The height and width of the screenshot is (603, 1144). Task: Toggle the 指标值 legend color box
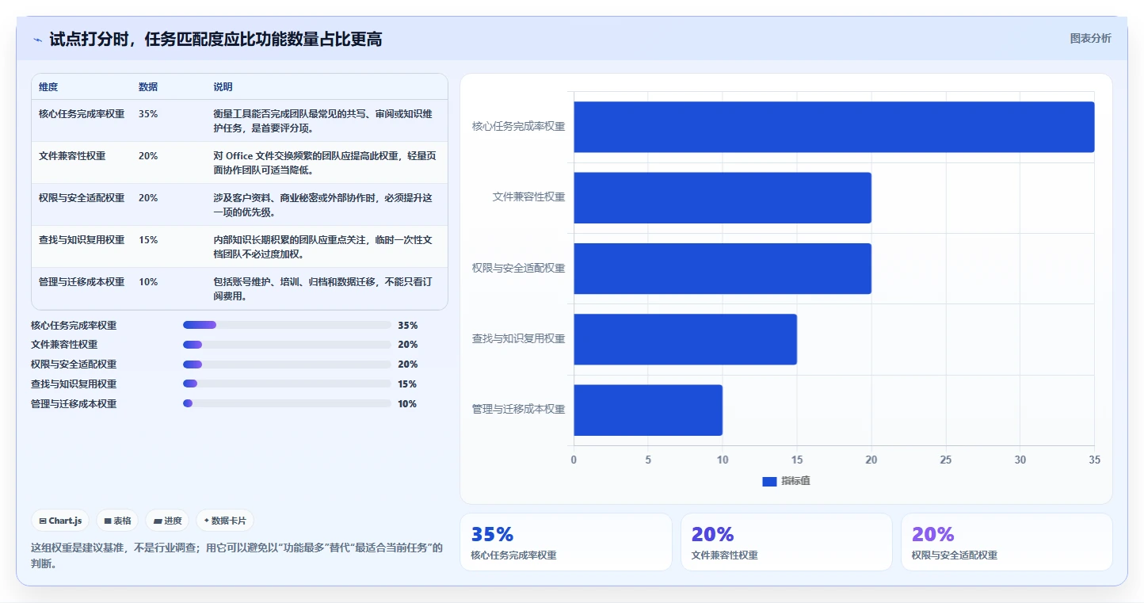(769, 481)
